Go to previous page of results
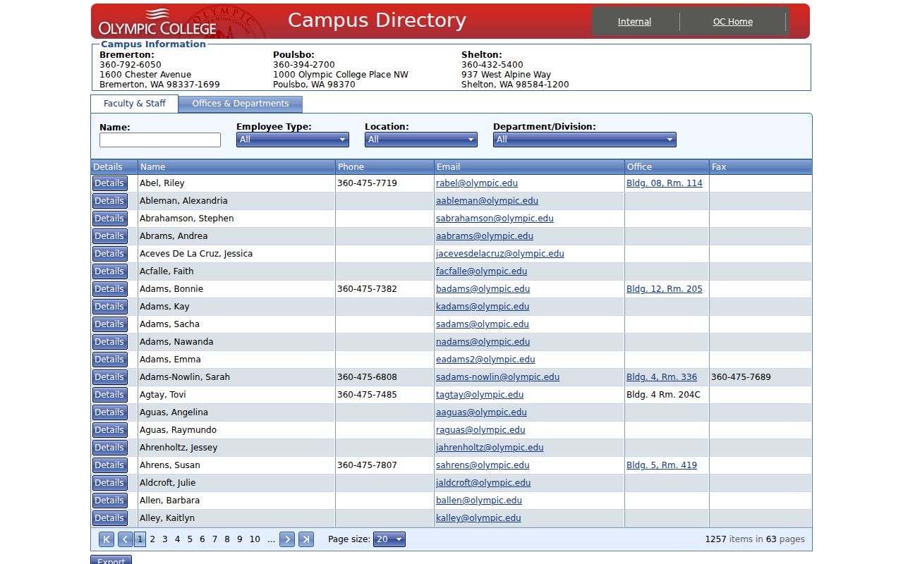The height and width of the screenshot is (564, 903). tap(126, 539)
